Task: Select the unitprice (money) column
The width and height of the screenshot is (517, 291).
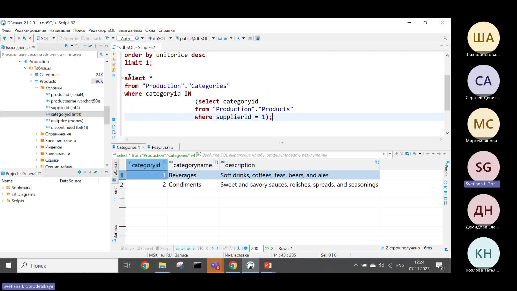Action: tap(67, 121)
